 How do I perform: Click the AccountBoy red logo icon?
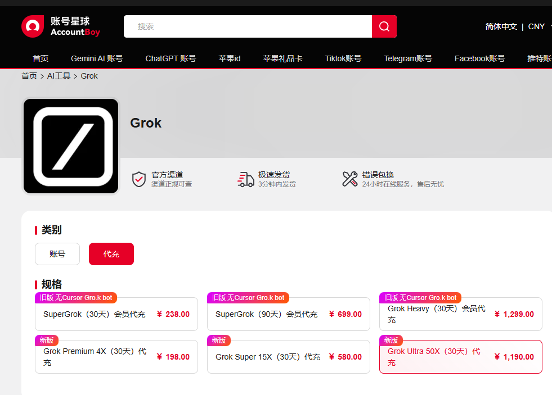tap(33, 26)
